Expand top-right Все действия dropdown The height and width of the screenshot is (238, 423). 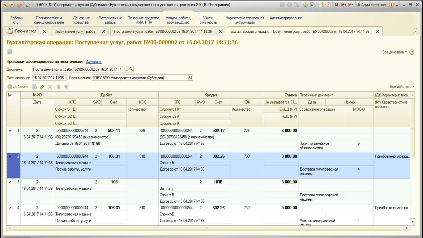(395, 52)
